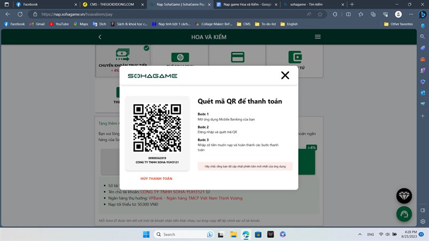The height and width of the screenshot is (241, 429).
Task: Open the Gmail bookmark
Action: (x=37, y=24)
